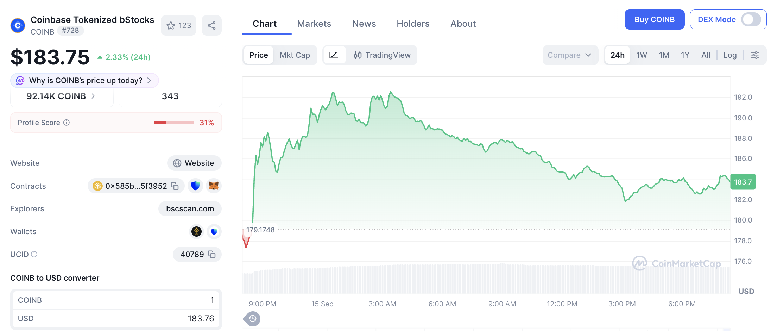Select the line chart icon view
Screen dimensions: 777x331
(334, 55)
